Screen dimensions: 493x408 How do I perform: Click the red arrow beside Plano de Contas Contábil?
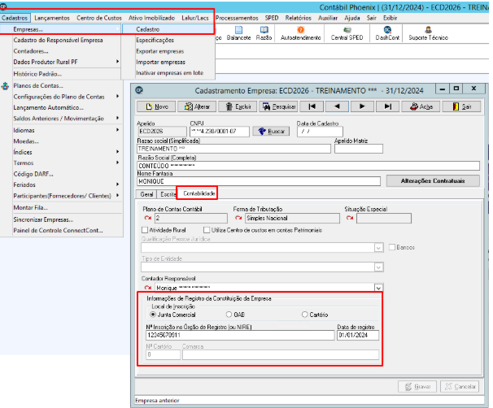[x=147, y=218]
